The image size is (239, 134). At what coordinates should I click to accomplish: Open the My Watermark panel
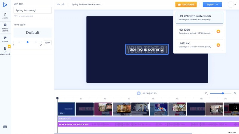(5, 51)
